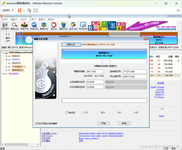Image resolution: width=182 pixels, height=150 pixels.
Task: Select the 重启 (restart) radio option
Action: pyautogui.click(x=99, y=113)
